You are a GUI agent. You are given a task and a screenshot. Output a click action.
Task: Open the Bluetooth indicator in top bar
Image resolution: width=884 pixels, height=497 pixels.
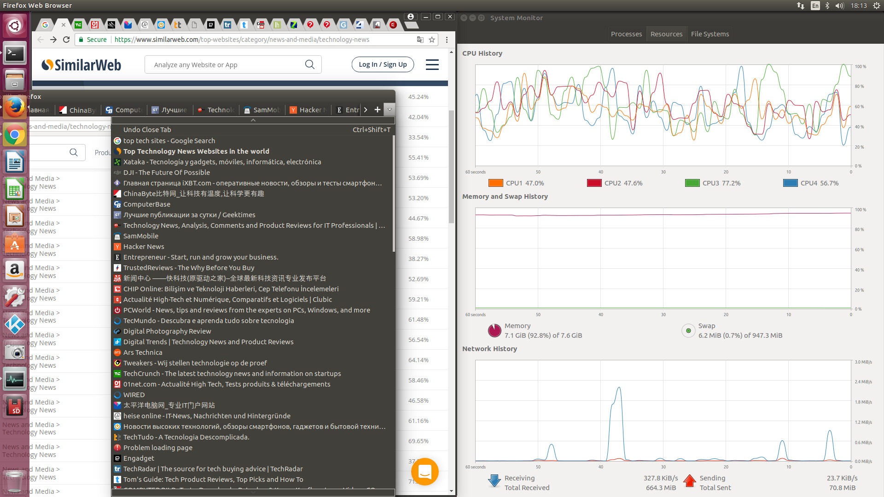(827, 6)
